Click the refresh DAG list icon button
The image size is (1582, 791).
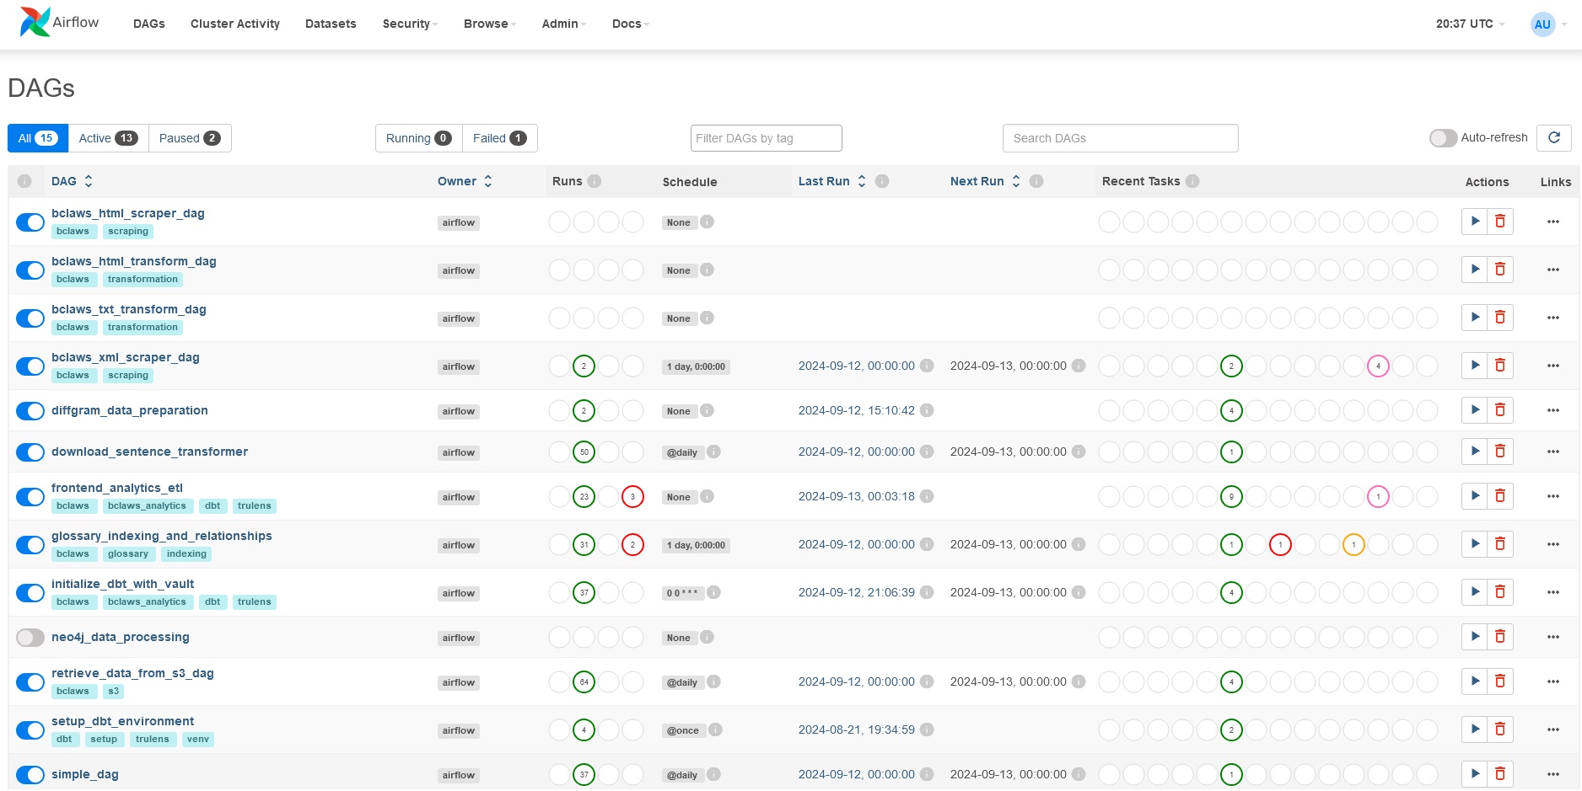[1554, 137]
